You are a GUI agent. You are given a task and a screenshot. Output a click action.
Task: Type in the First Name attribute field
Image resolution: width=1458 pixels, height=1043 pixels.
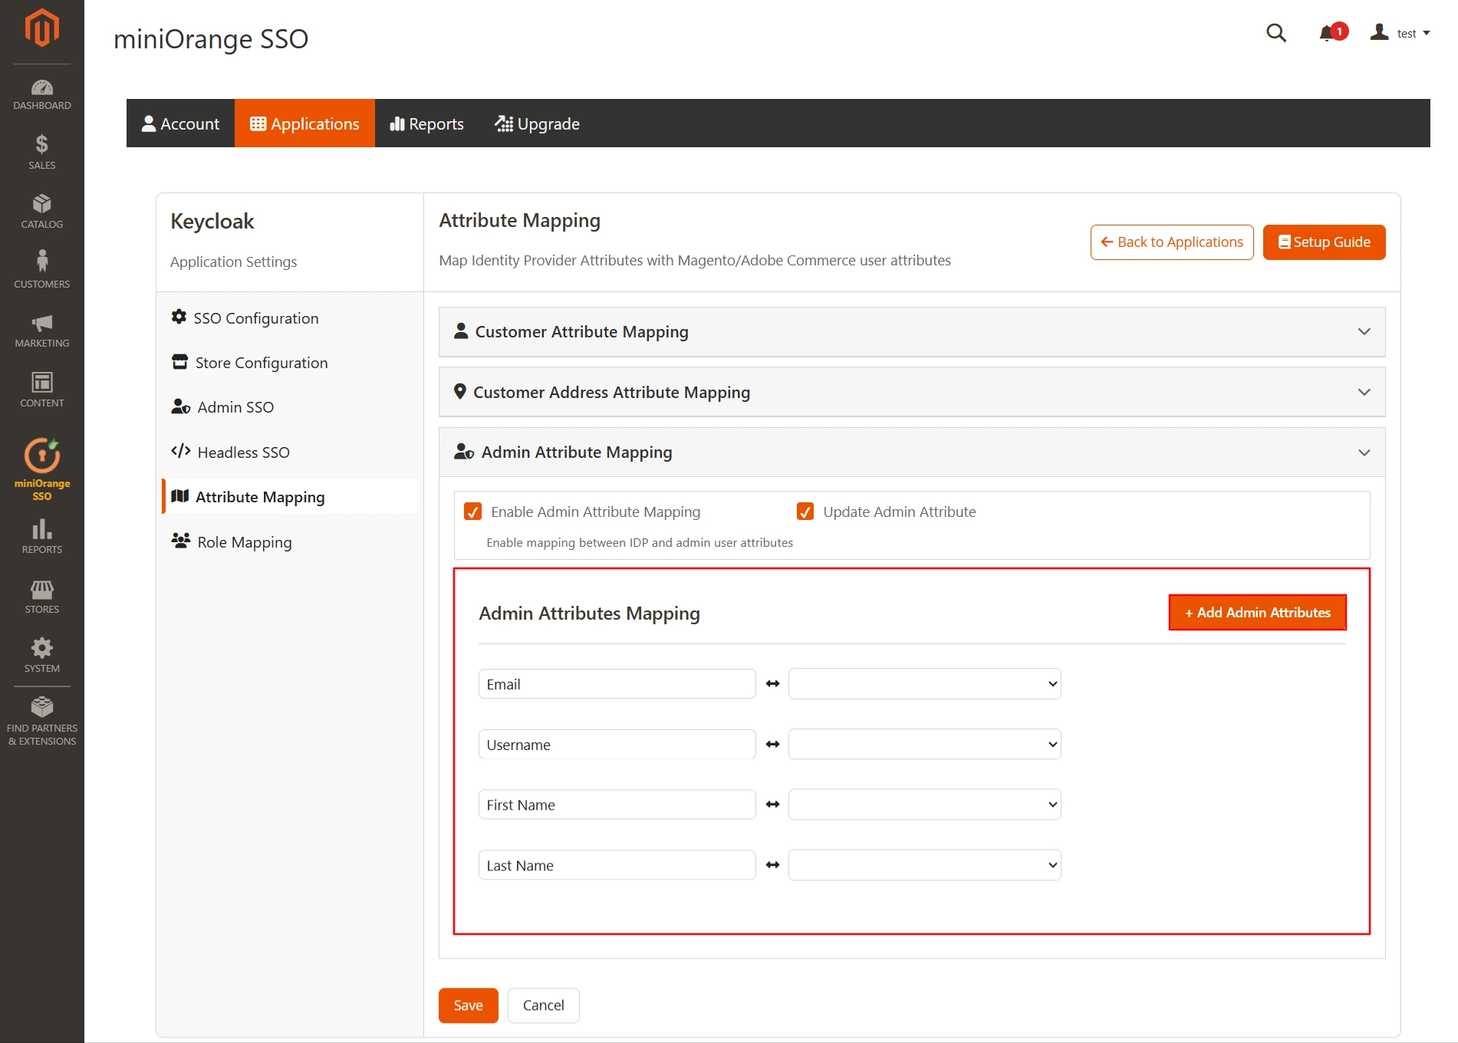pos(617,804)
